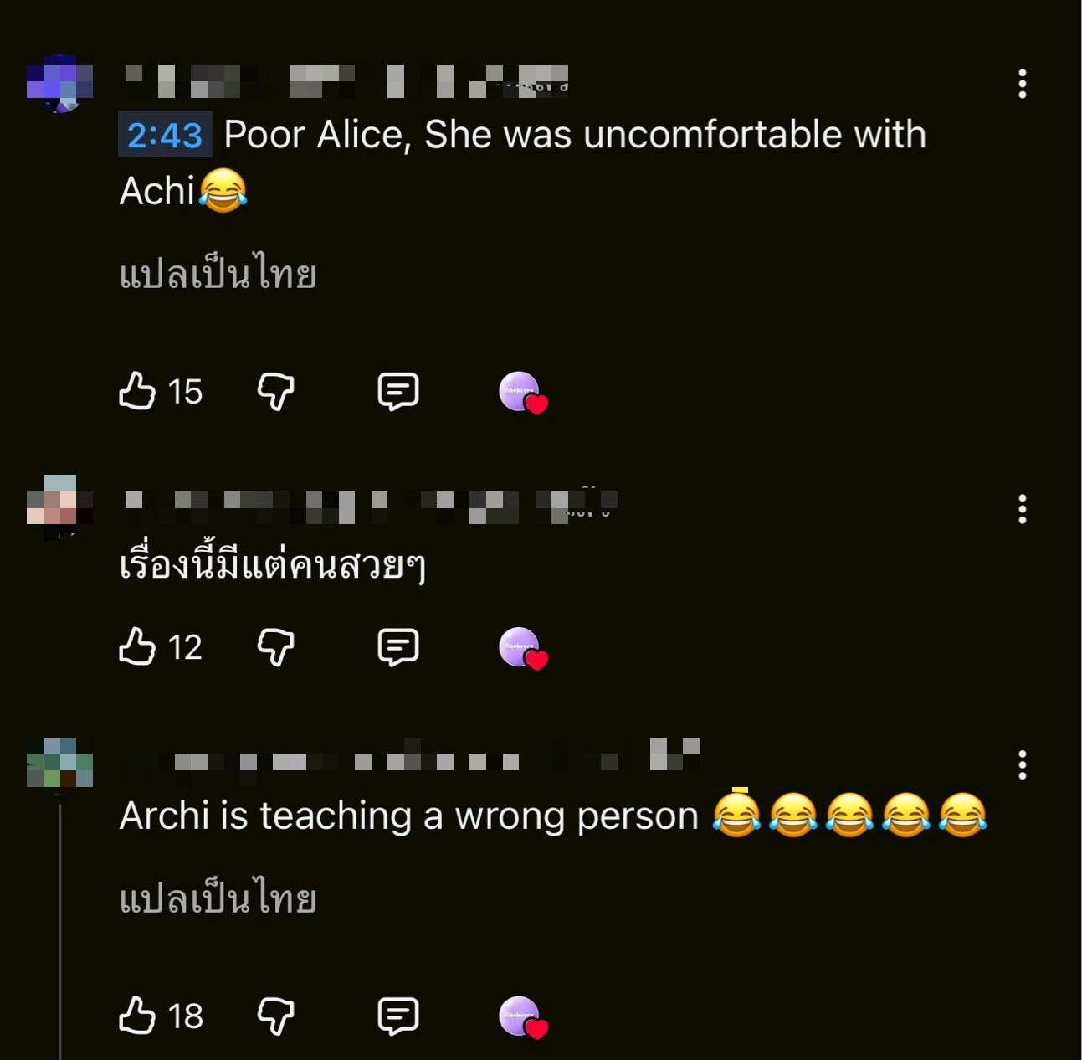Screen dimensions: 1082x1060
Task: Click the creator heart badge under the 12-likes comment
Action: click(x=522, y=648)
